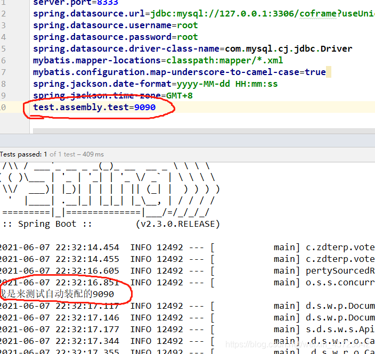This screenshot has width=375, height=354.
Task: Click the spring.jackson.time-zone=GMT+8 line
Action: click(113, 96)
